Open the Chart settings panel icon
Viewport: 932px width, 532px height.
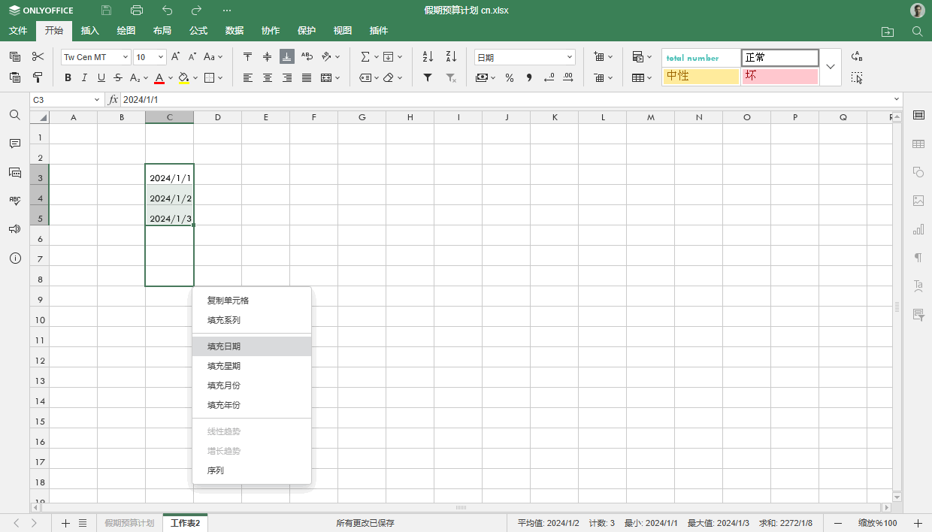tap(918, 229)
